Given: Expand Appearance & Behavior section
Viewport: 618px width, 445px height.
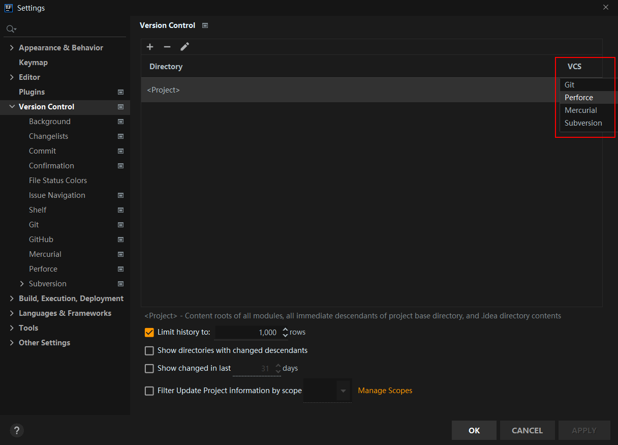Looking at the screenshot, I should 12,48.
